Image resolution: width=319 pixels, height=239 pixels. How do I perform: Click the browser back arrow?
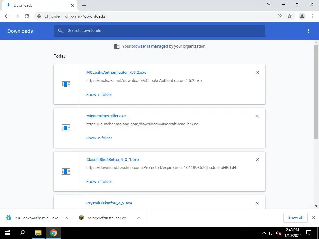point(7,16)
